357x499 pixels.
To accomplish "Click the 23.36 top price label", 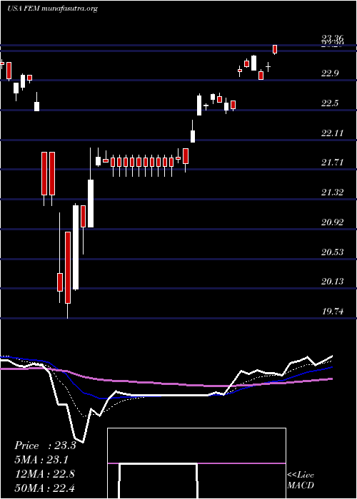I will [333, 39].
